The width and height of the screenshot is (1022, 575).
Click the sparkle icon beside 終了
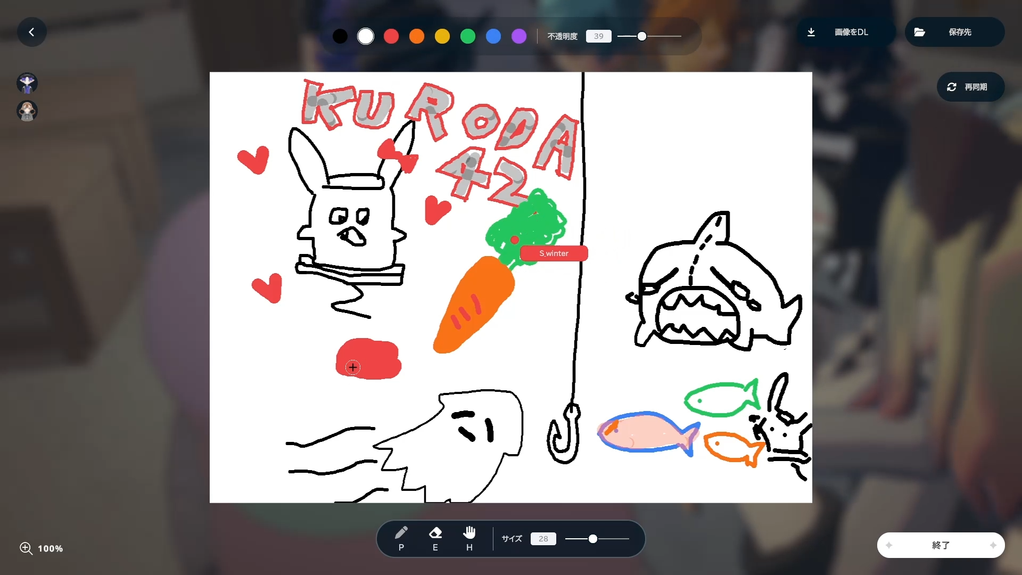(x=890, y=545)
